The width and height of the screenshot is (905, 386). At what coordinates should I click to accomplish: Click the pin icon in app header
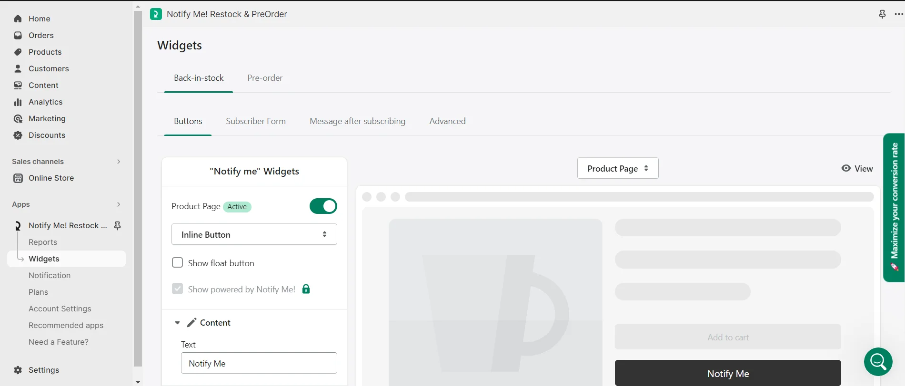[x=882, y=14]
